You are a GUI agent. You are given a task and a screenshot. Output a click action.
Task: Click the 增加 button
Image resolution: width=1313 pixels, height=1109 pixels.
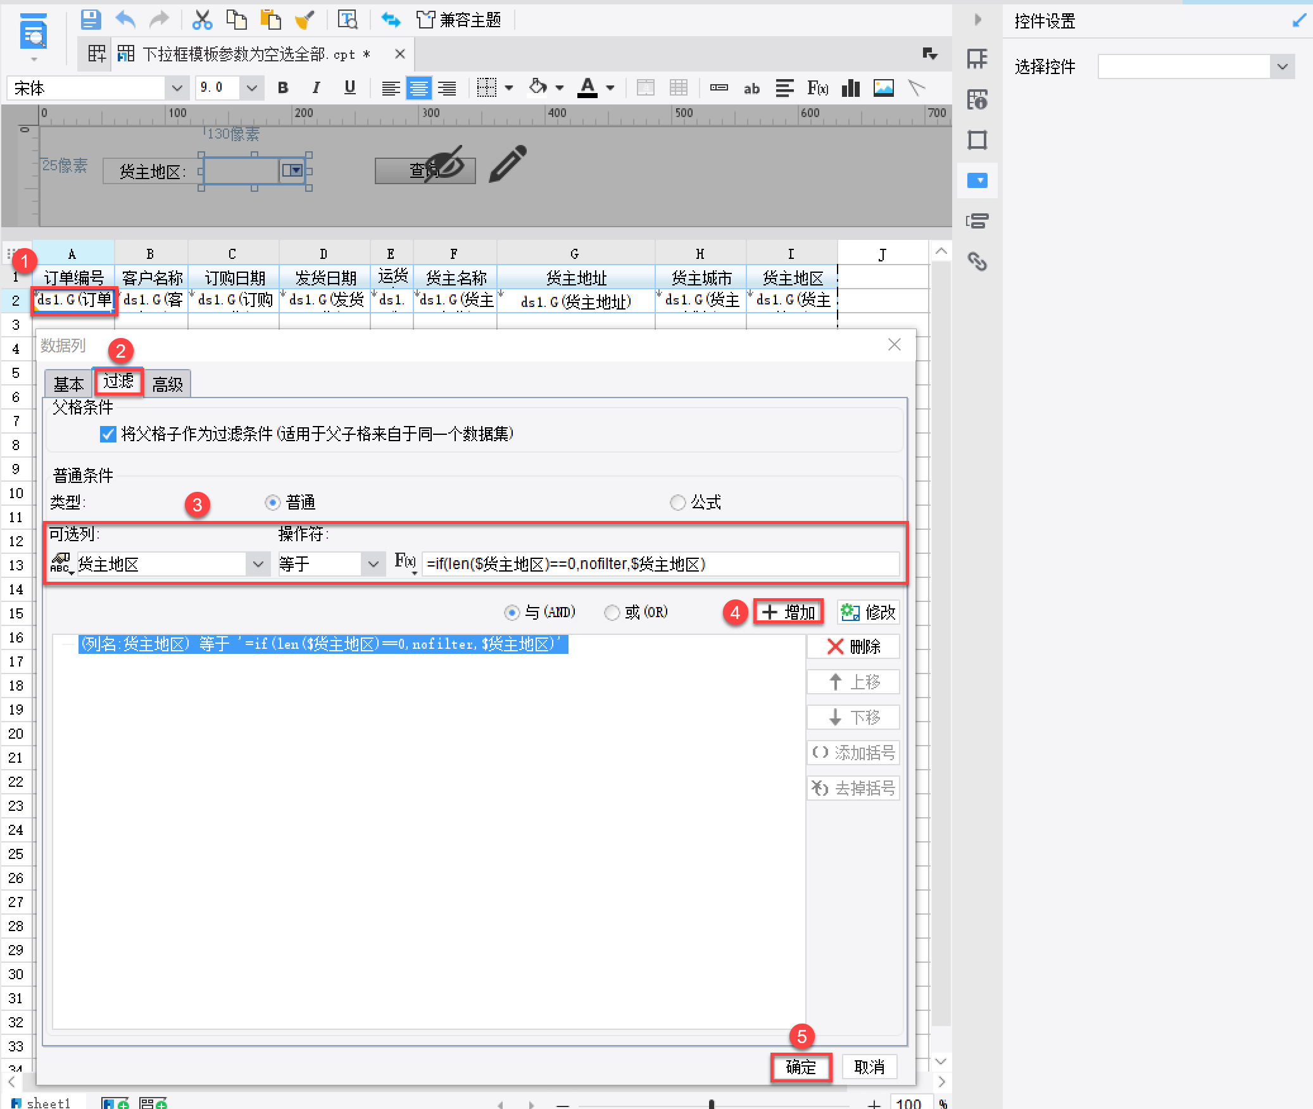[x=789, y=613]
